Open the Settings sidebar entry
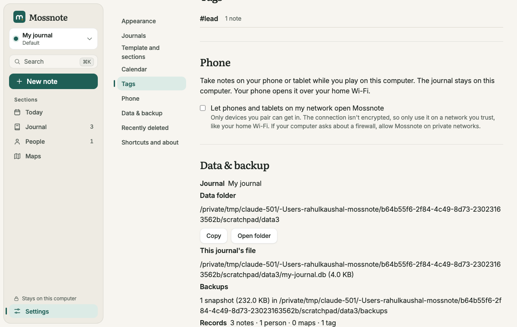The width and height of the screenshot is (517, 327). pos(53,312)
